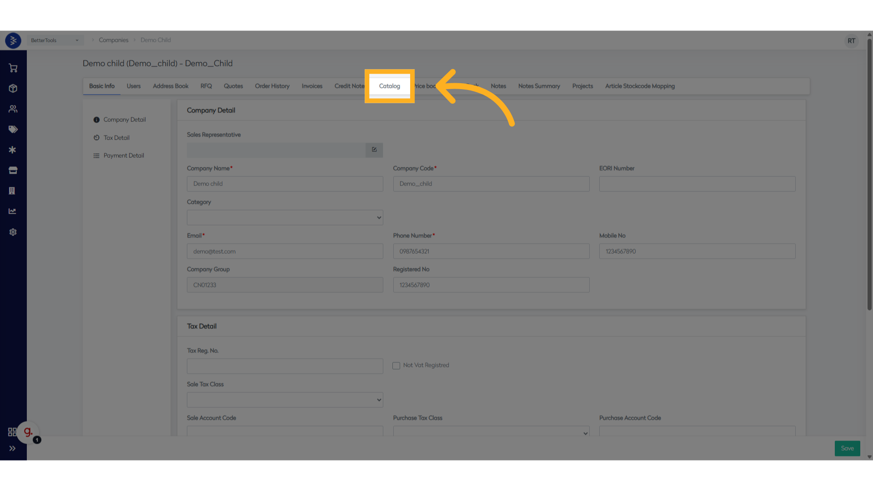
Task: Open the Order History tab
Action: coord(272,86)
